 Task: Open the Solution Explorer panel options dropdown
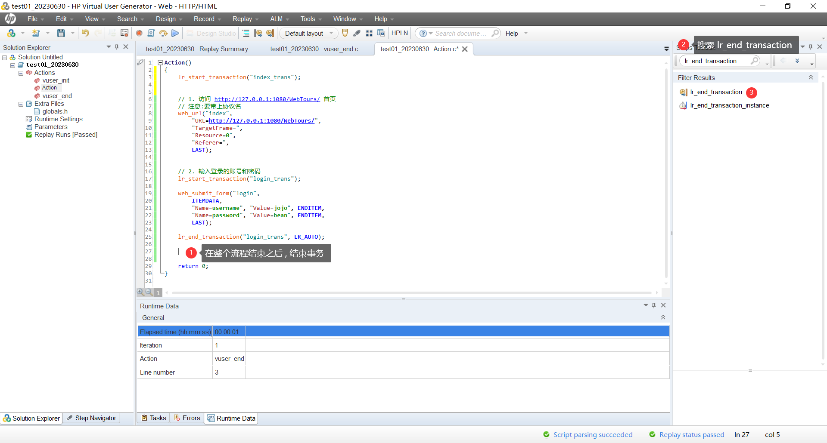point(109,47)
